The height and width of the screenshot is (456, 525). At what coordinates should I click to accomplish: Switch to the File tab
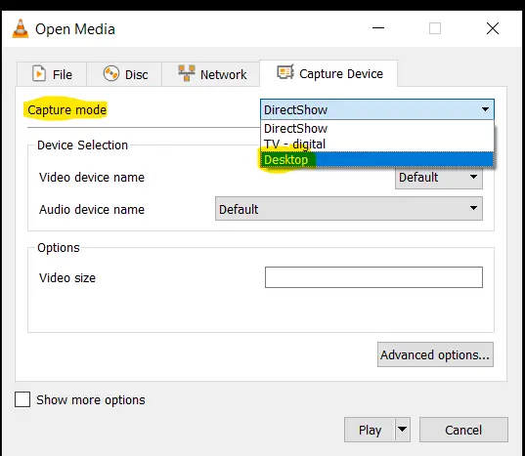(52, 74)
